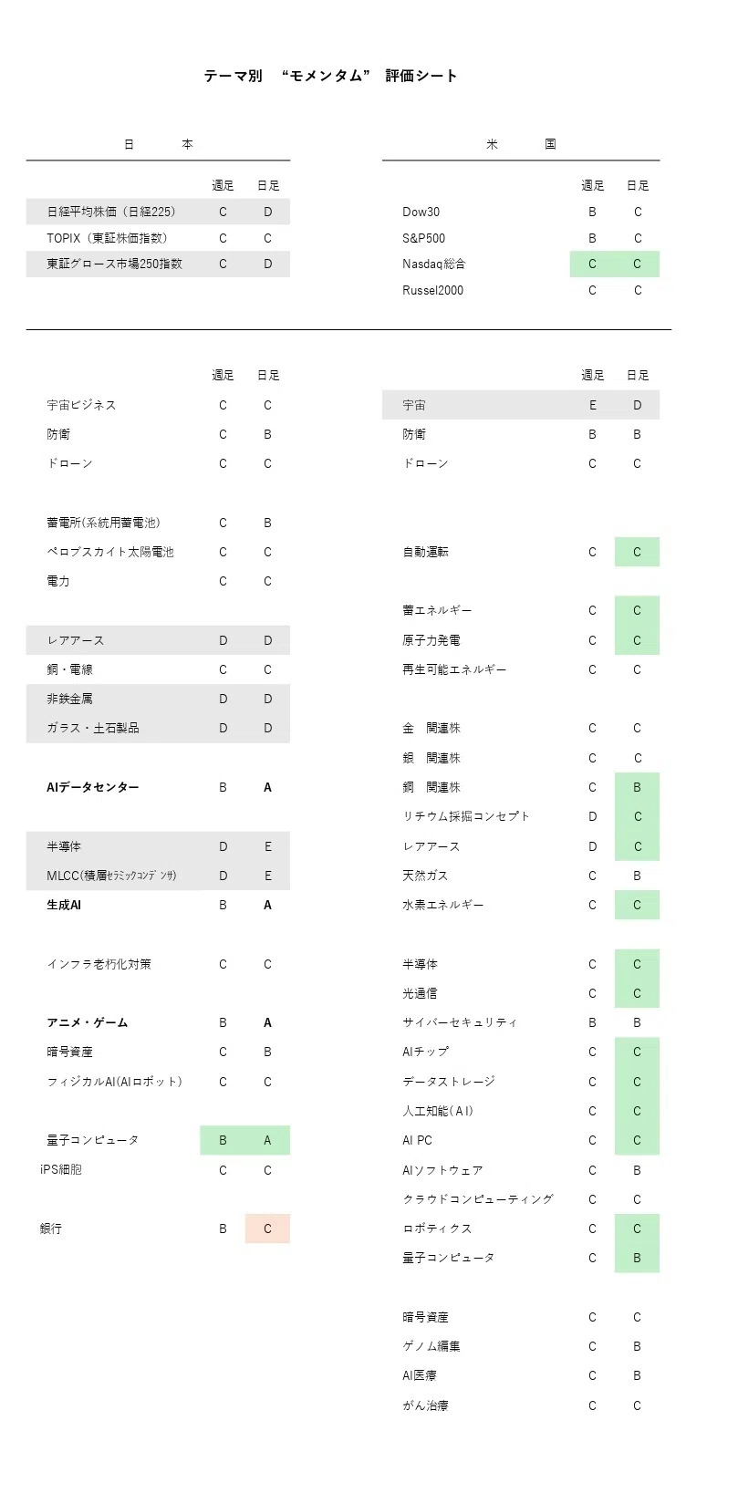Click the MLCC(積層セラミックコンデンサ) row label
This screenshot has width=738, height=1493.
[111, 876]
